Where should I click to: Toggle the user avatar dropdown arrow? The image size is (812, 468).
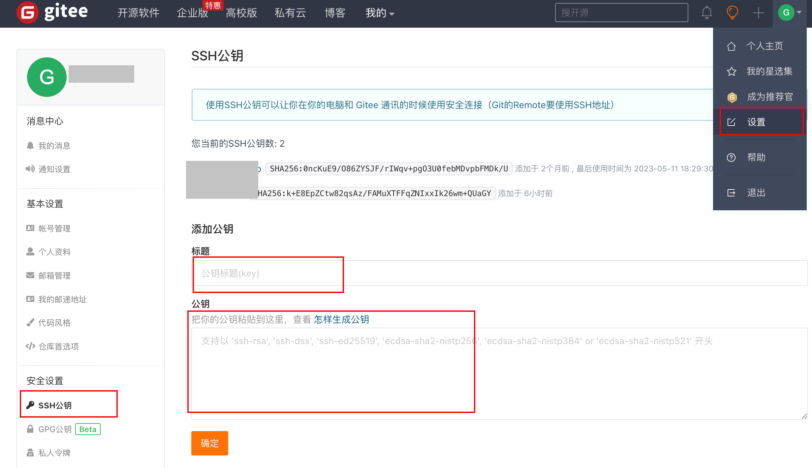799,13
